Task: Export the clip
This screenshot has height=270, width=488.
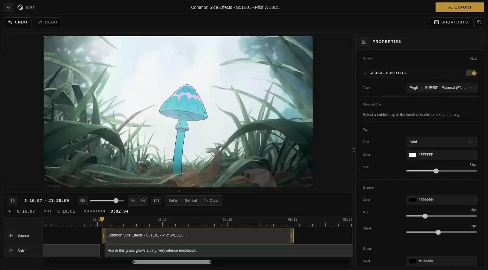Action: coord(460,7)
